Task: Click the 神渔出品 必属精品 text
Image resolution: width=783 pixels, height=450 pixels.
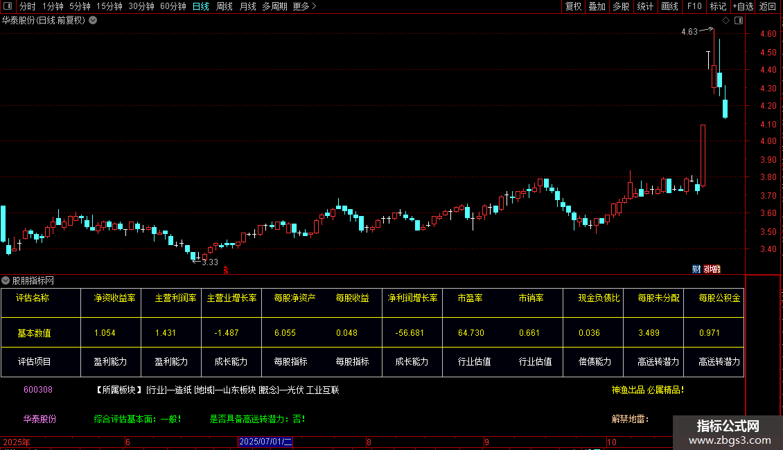Action: 648,390
